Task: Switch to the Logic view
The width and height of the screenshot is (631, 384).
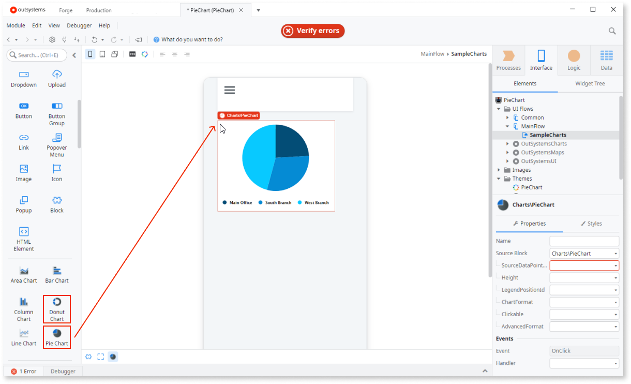Action: pyautogui.click(x=573, y=60)
